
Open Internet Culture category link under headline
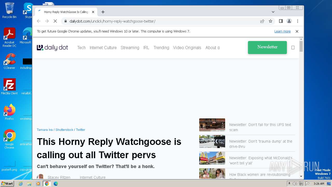(93, 177)
